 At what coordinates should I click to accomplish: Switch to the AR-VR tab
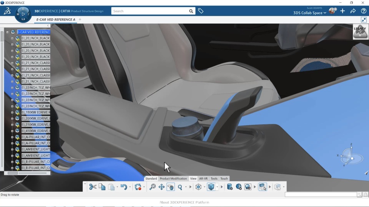click(203, 179)
